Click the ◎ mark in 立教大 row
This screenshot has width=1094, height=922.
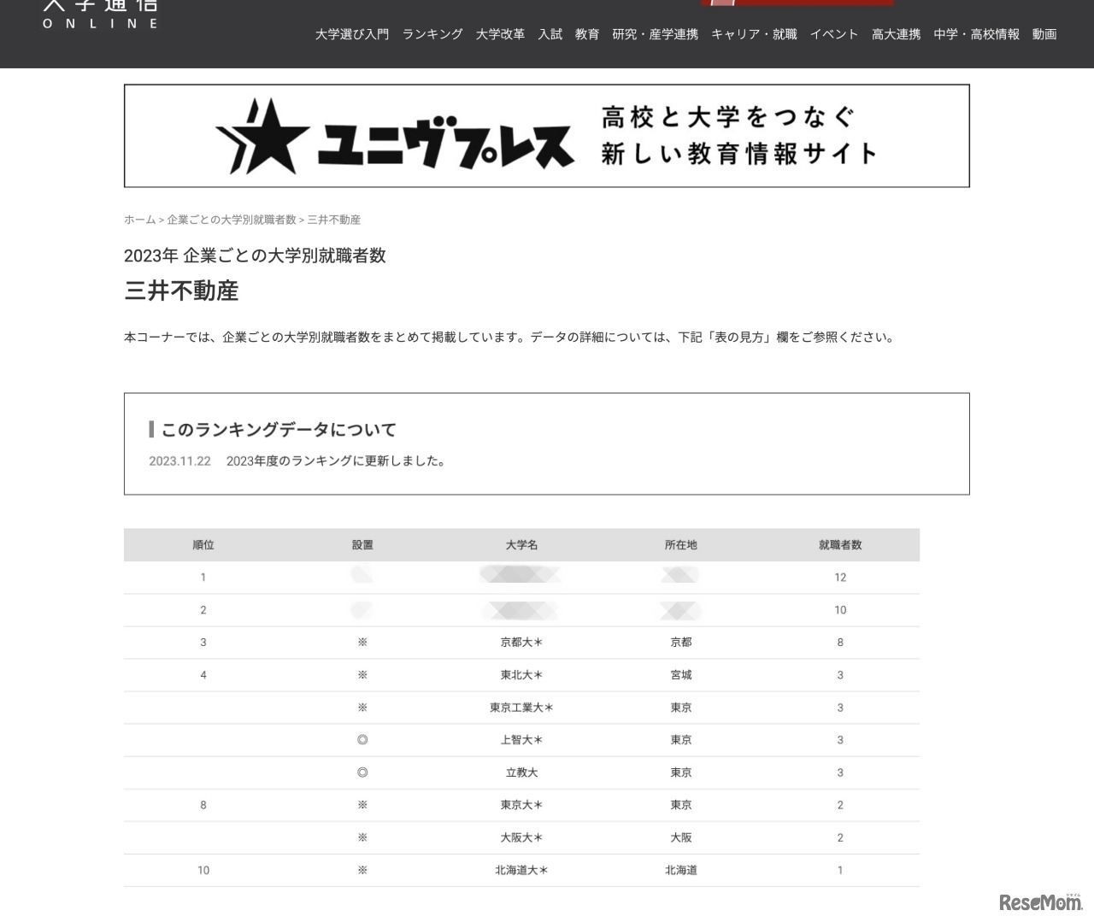pos(362,772)
